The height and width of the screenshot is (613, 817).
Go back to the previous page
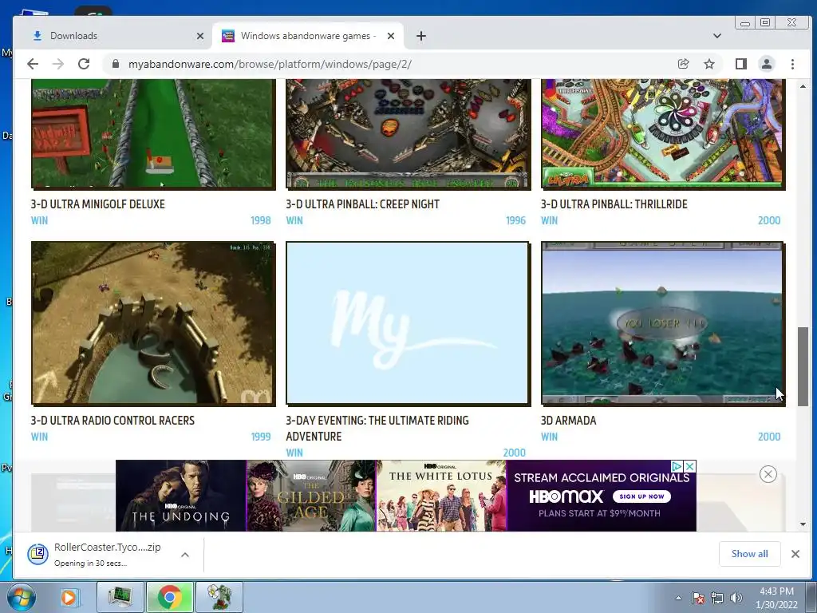coord(33,64)
